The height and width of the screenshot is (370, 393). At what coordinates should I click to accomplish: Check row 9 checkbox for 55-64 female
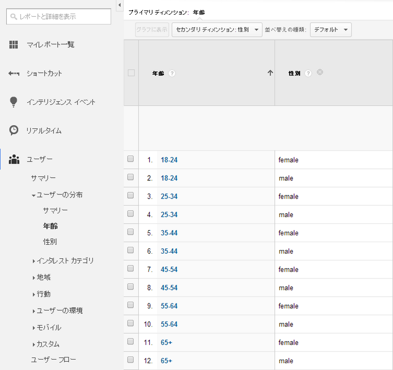pyautogui.click(x=130, y=305)
